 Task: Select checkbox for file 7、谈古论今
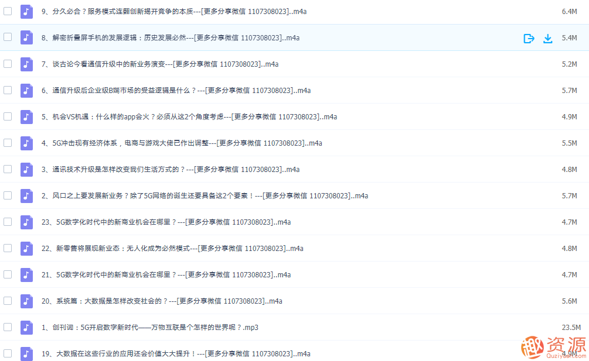pos(8,64)
